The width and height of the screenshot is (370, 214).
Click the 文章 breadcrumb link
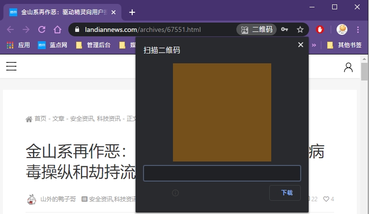coord(58,119)
